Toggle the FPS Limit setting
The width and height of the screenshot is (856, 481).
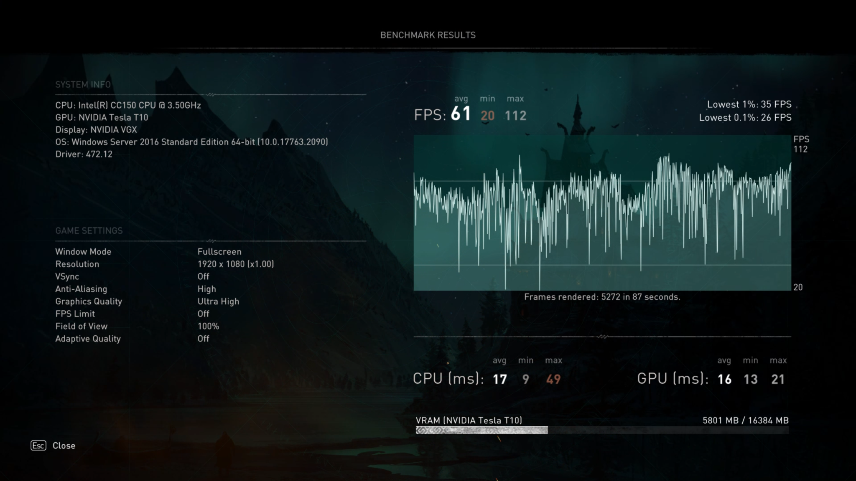click(x=203, y=314)
